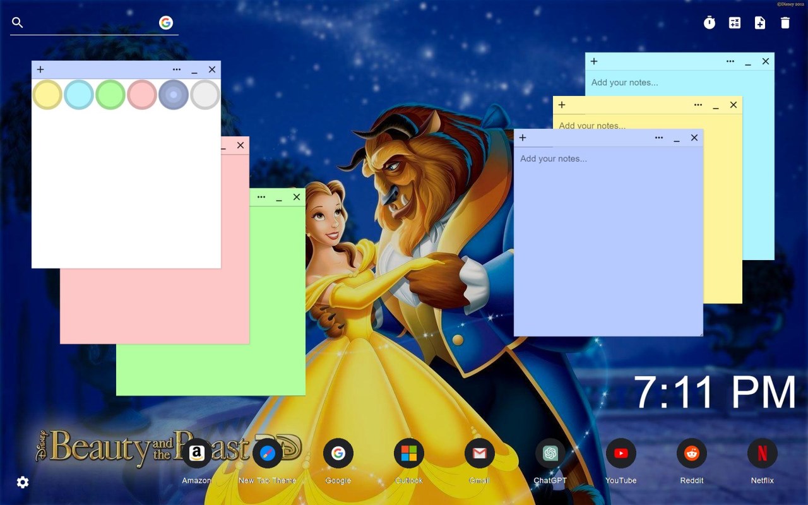The width and height of the screenshot is (808, 505).
Task: Open the yellow note's three-dot options
Action: [698, 105]
